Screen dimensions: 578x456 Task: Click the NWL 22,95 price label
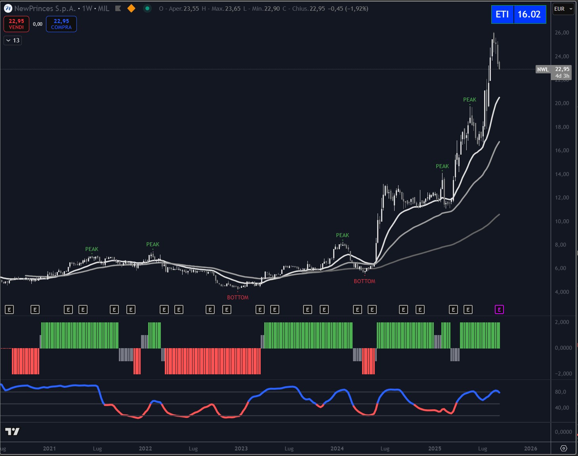pos(553,69)
